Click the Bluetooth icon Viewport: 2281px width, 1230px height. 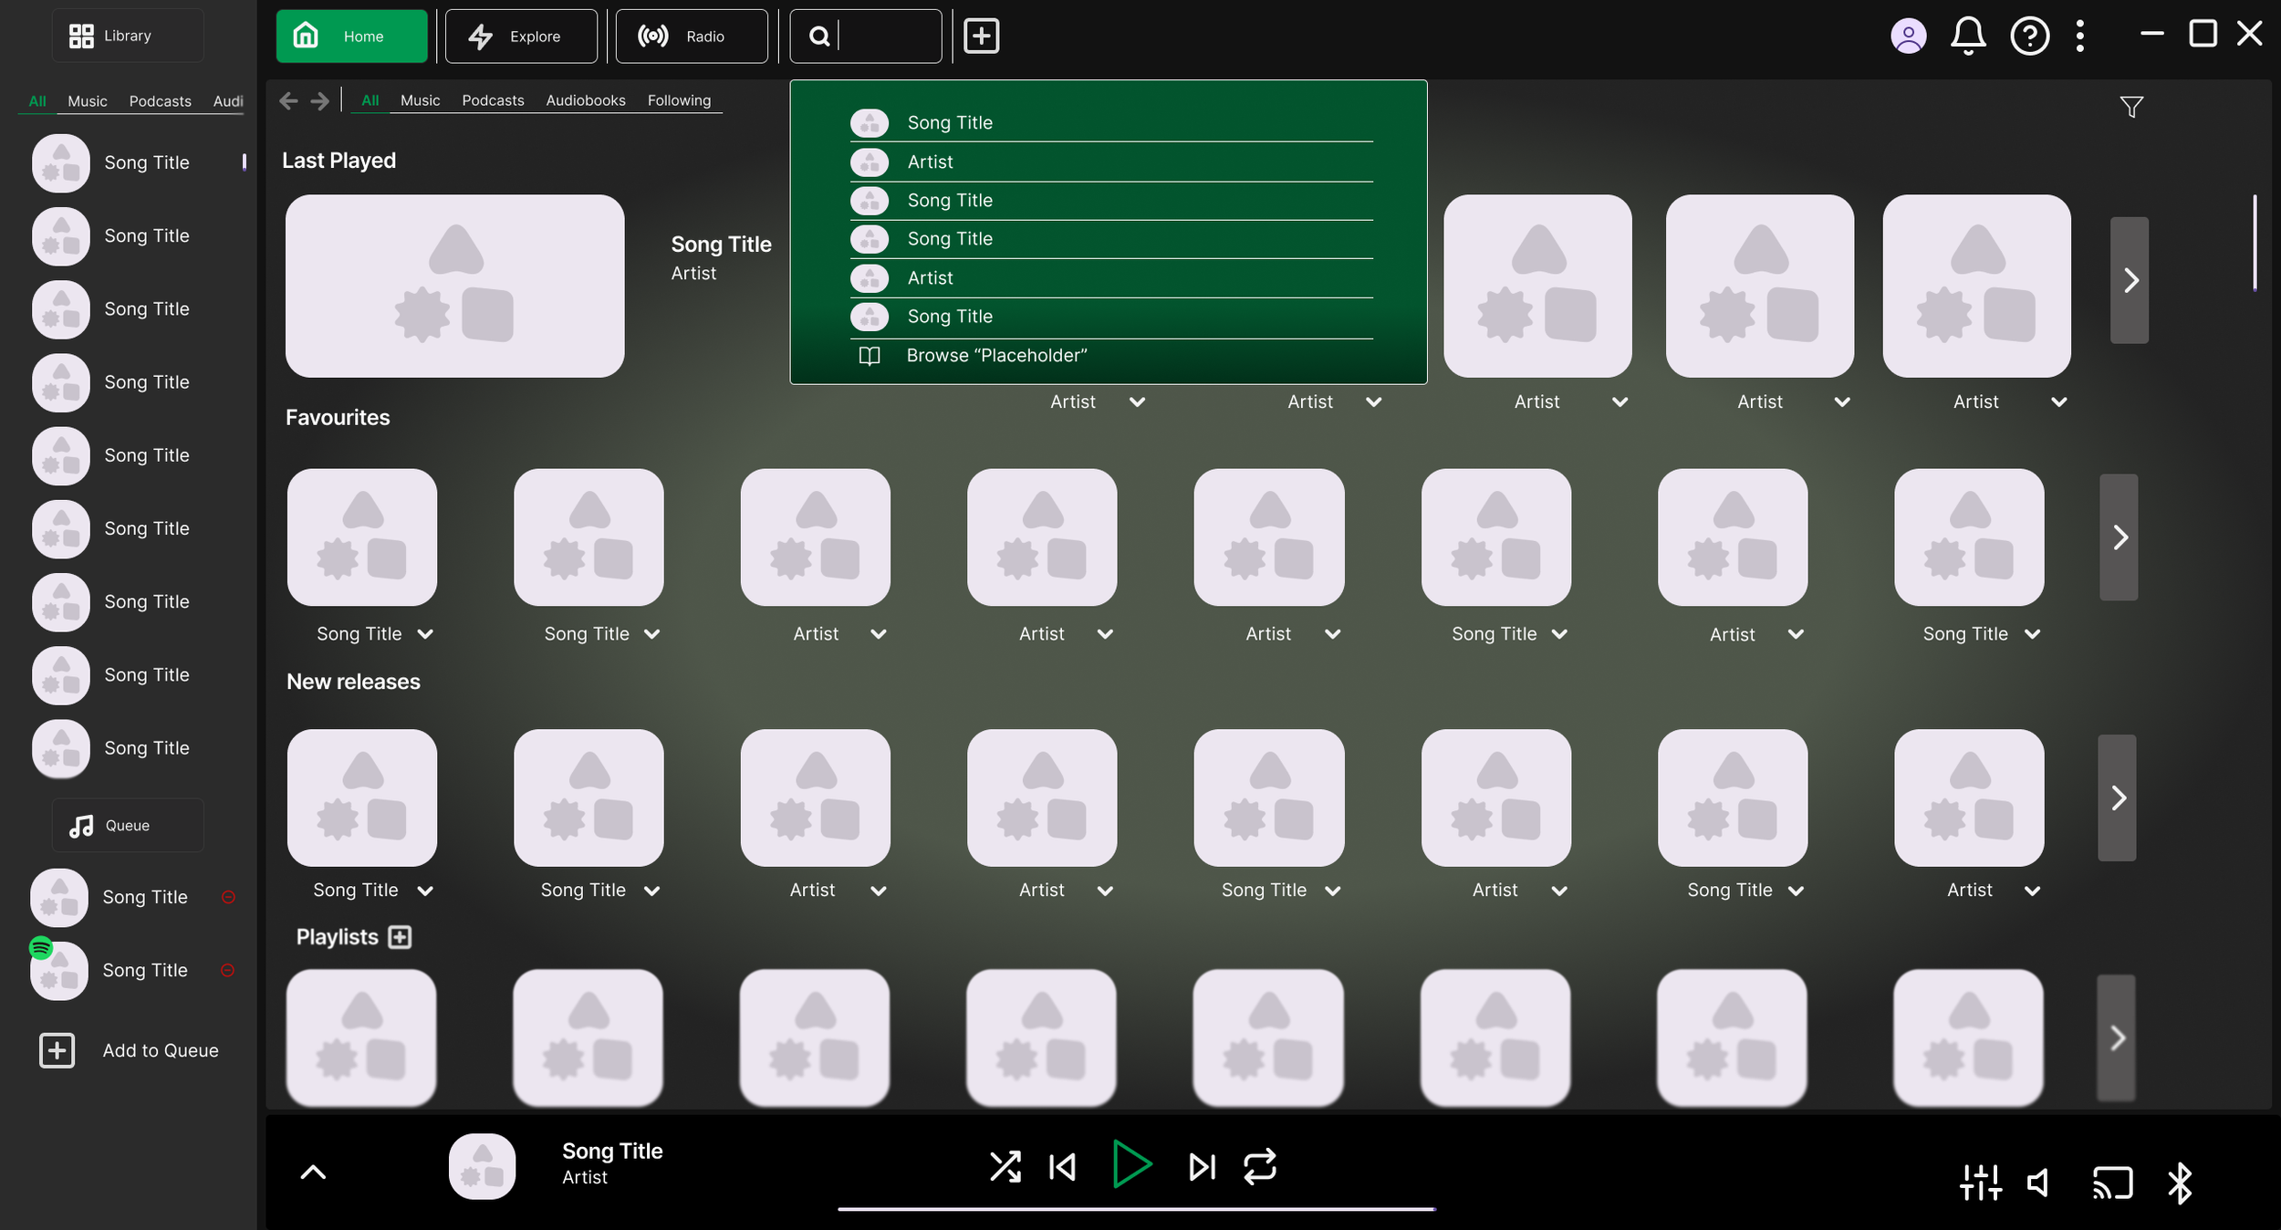click(x=2179, y=1183)
